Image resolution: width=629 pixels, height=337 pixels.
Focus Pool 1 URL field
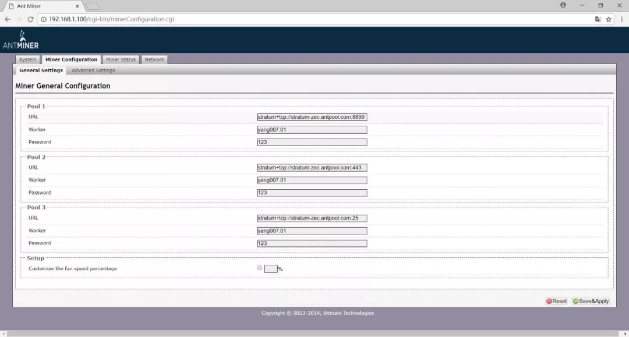[312, 117]
